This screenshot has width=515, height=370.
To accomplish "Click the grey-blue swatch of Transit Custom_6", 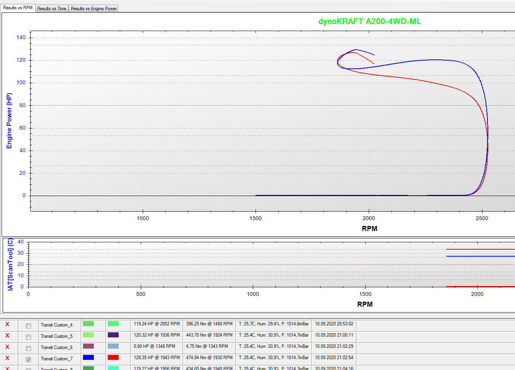I will point(113,346).
